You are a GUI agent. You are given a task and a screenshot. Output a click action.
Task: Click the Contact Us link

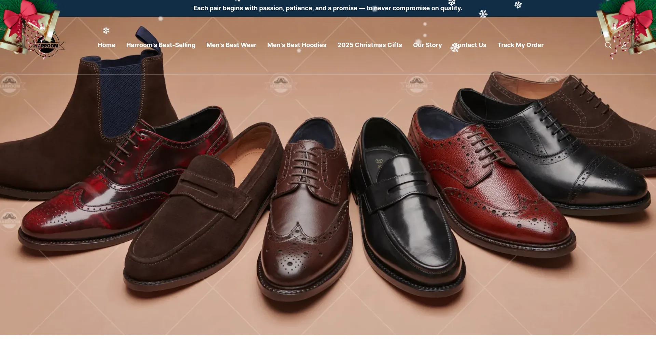tap(470, 45)
